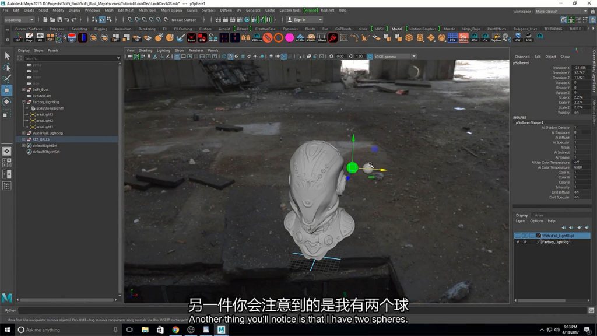Toggle viewport color management sRGB icon

[370, 57]
